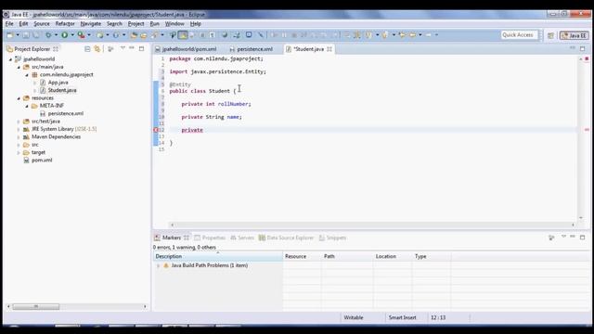
Task: Sort markers by the Location column header
Action: (x=393, y=256)
